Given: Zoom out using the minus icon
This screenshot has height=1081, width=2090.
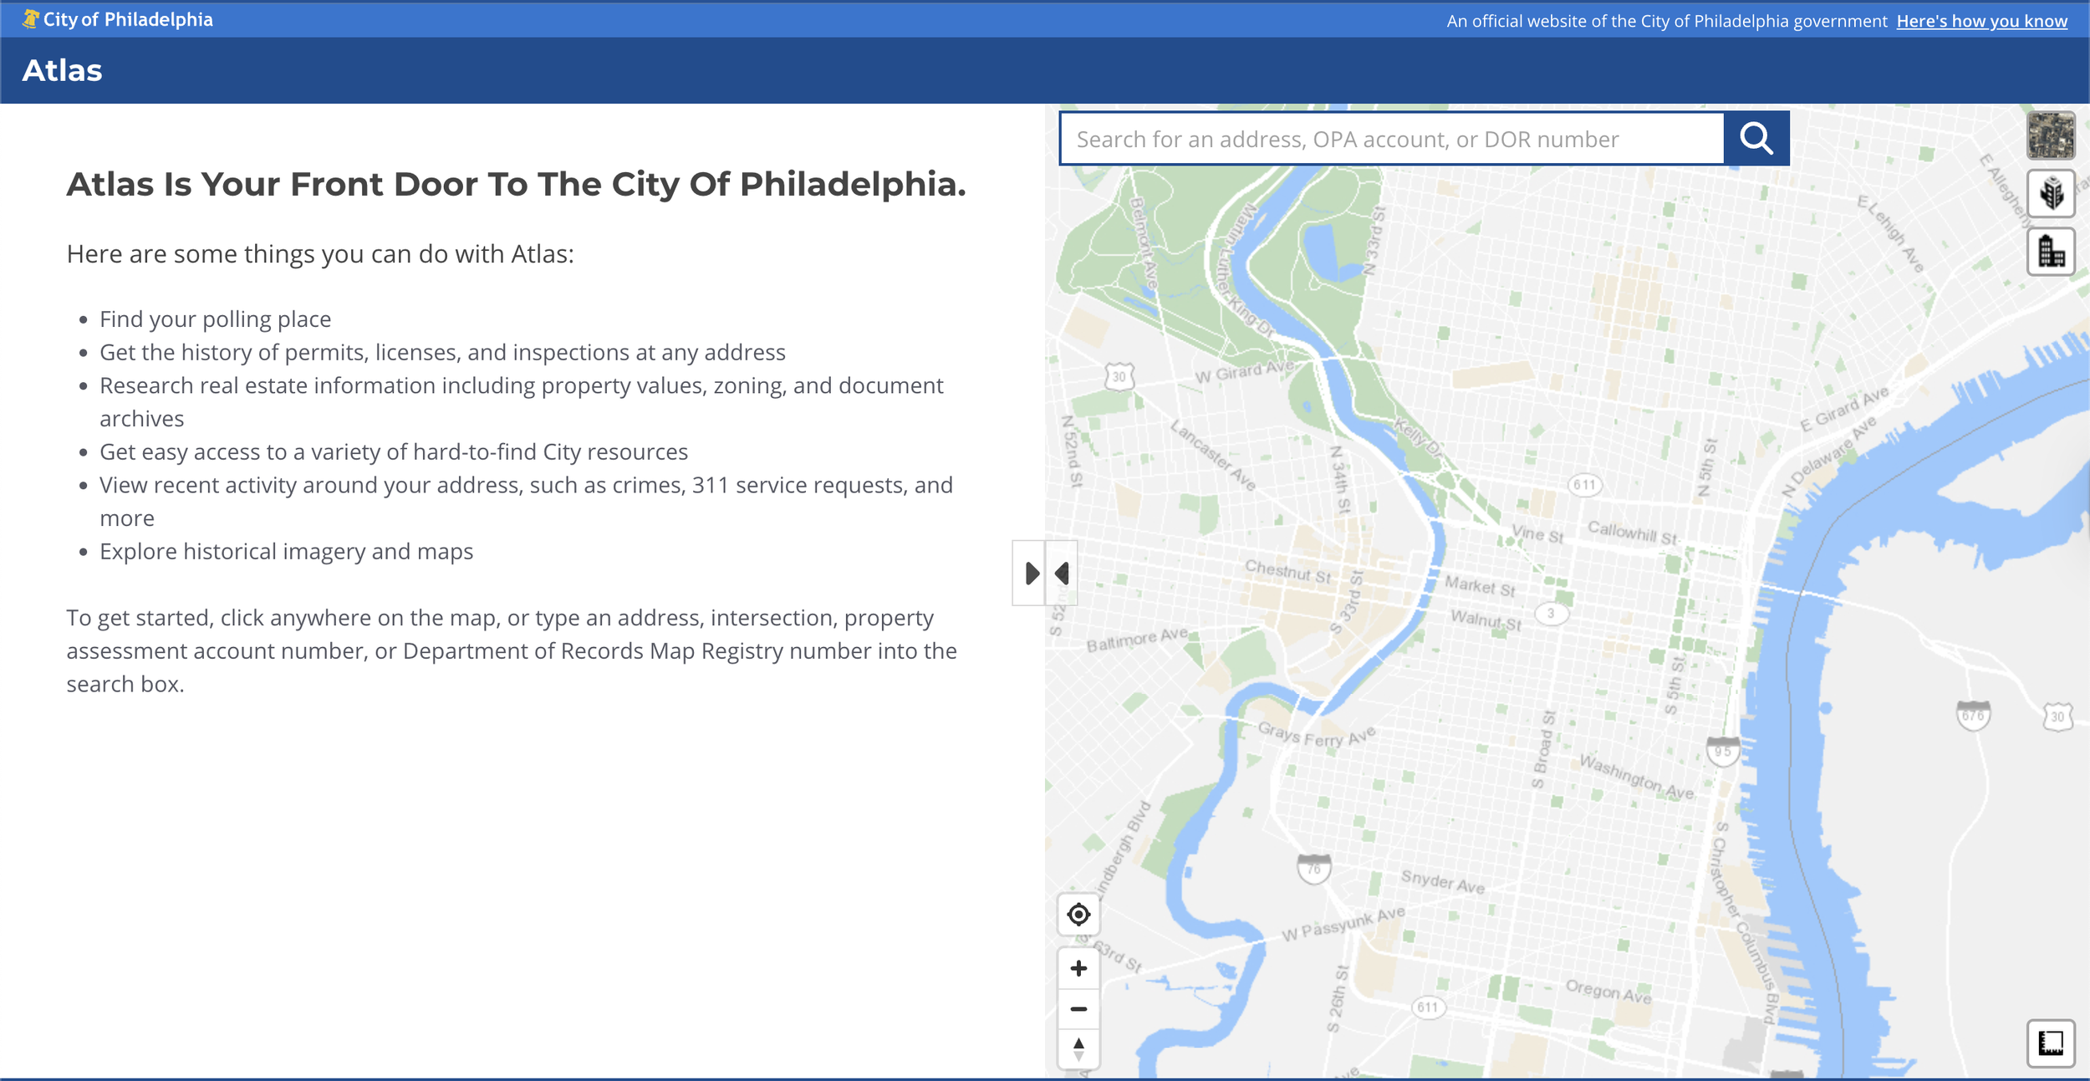Looking at the screenshot, I should tap(1080, 1008).
